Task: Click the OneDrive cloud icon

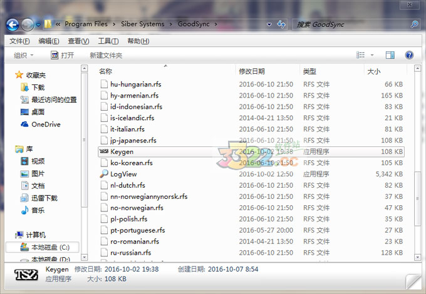Action: (x=24, y=124)
